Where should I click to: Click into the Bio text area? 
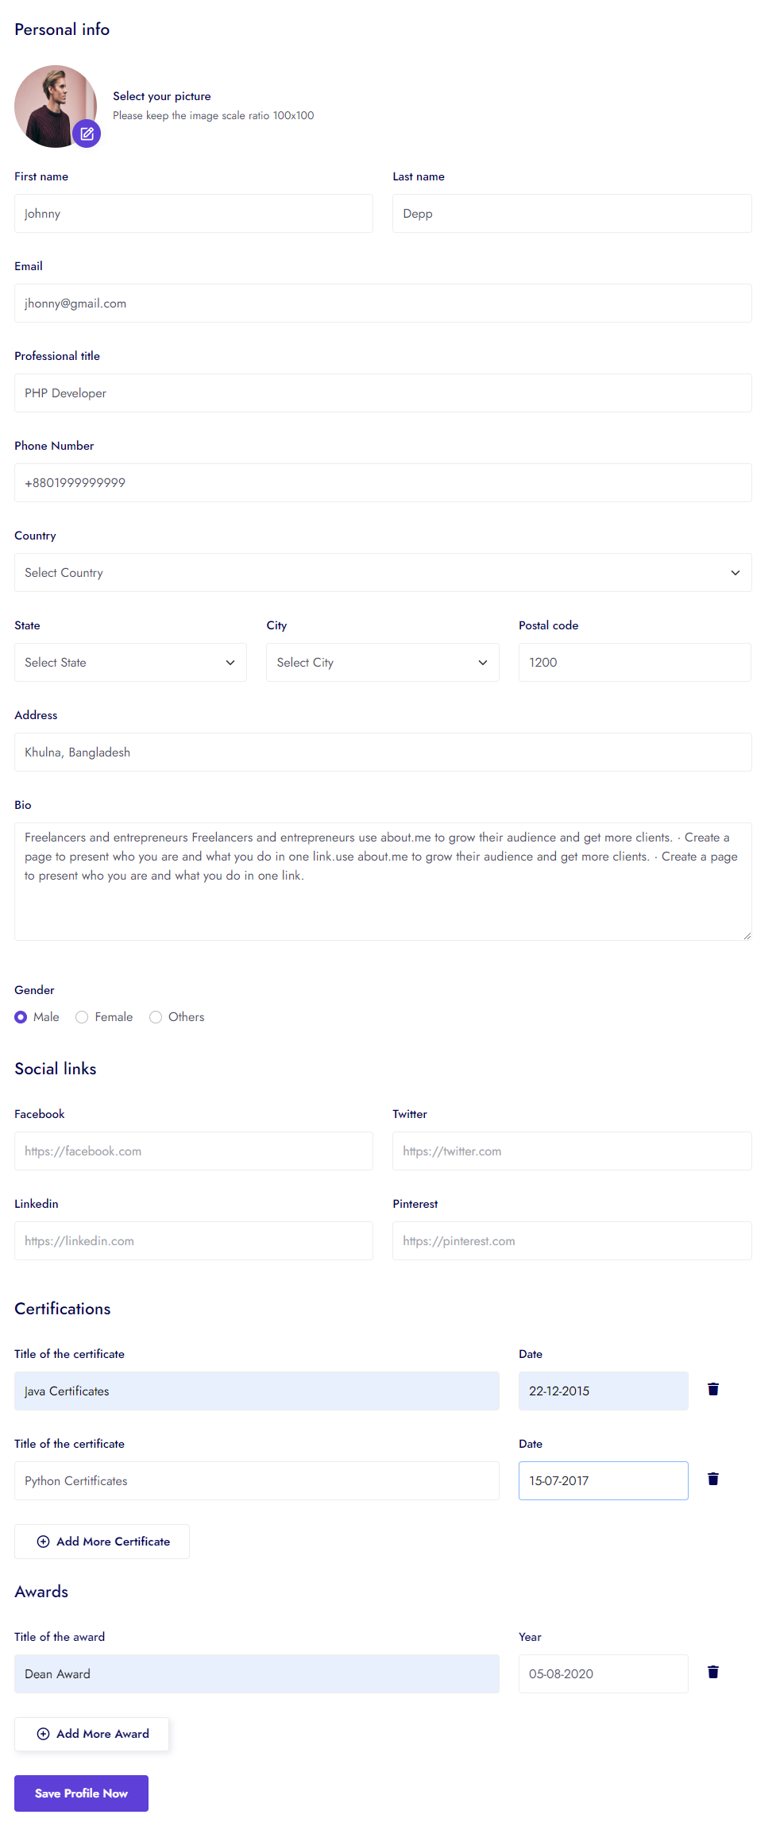pyautogui.click(x=382, y=882)
